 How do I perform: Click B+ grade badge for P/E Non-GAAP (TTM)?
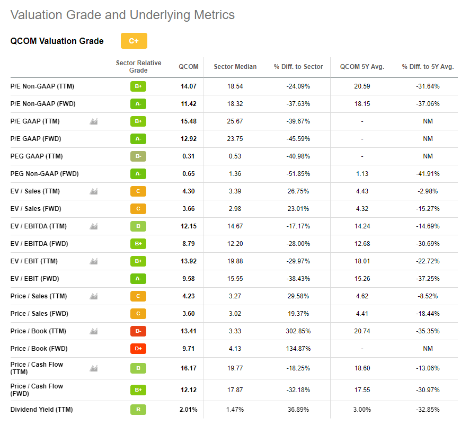[x=138, y=86]
